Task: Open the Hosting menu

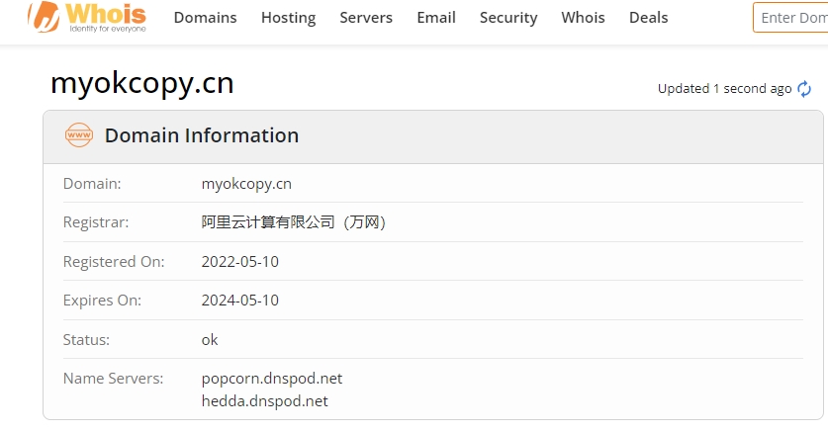Action: (x=288, y=18)
